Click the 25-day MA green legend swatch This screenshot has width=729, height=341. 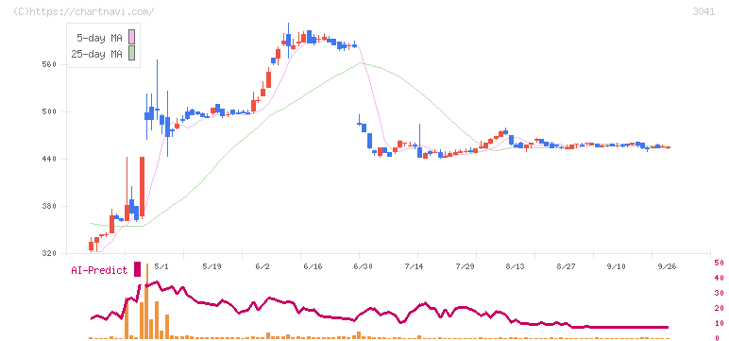(x=131, y=54)
